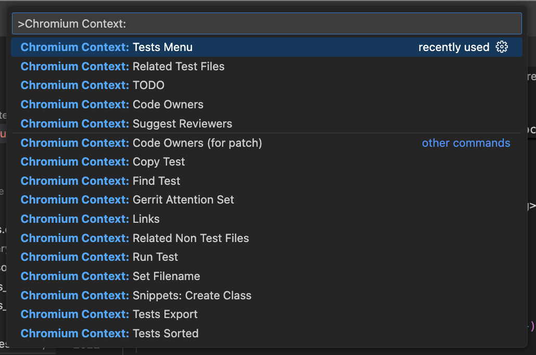Select Chromium Context: Links
The width and height of the screenshot is (536, 355).
click(x=266, y=219)
